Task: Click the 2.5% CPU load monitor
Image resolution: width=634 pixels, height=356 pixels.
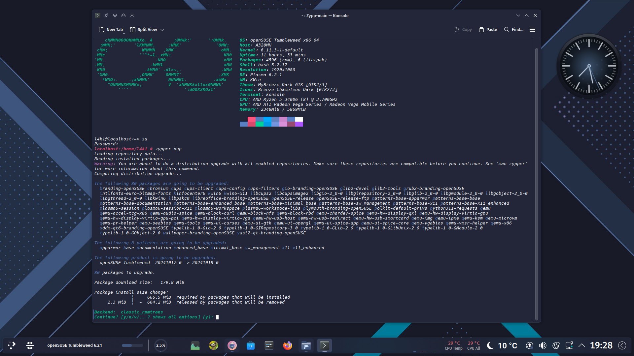Action: click(161, 345)
